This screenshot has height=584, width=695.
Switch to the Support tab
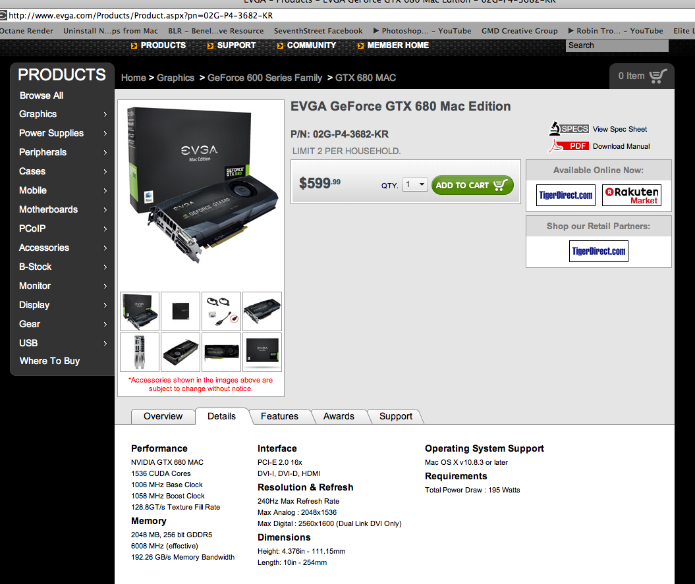click(396, 417)
